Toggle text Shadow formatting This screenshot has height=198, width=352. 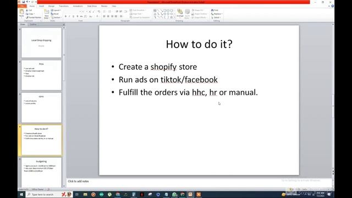(x=78, y=16)
